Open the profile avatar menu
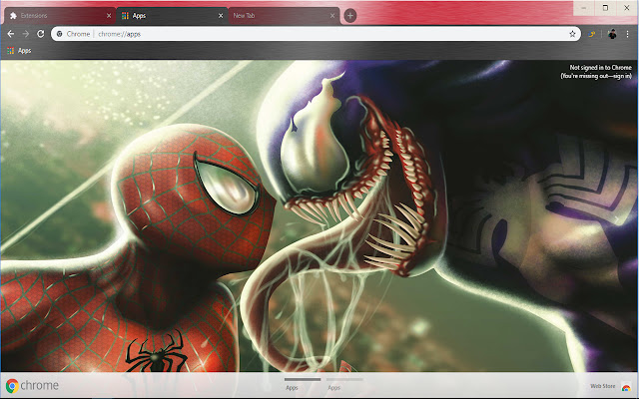 [x=611, y=33]
